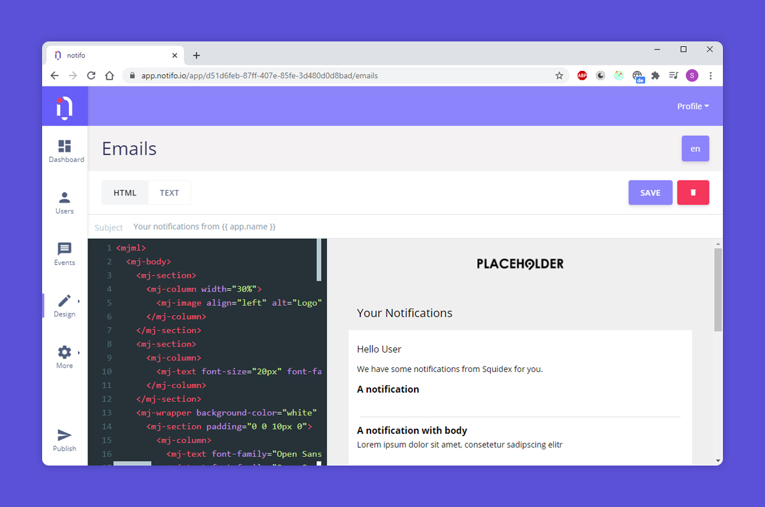Open the green circular extension icon
The image size is (765, 507).
point(619,76)
